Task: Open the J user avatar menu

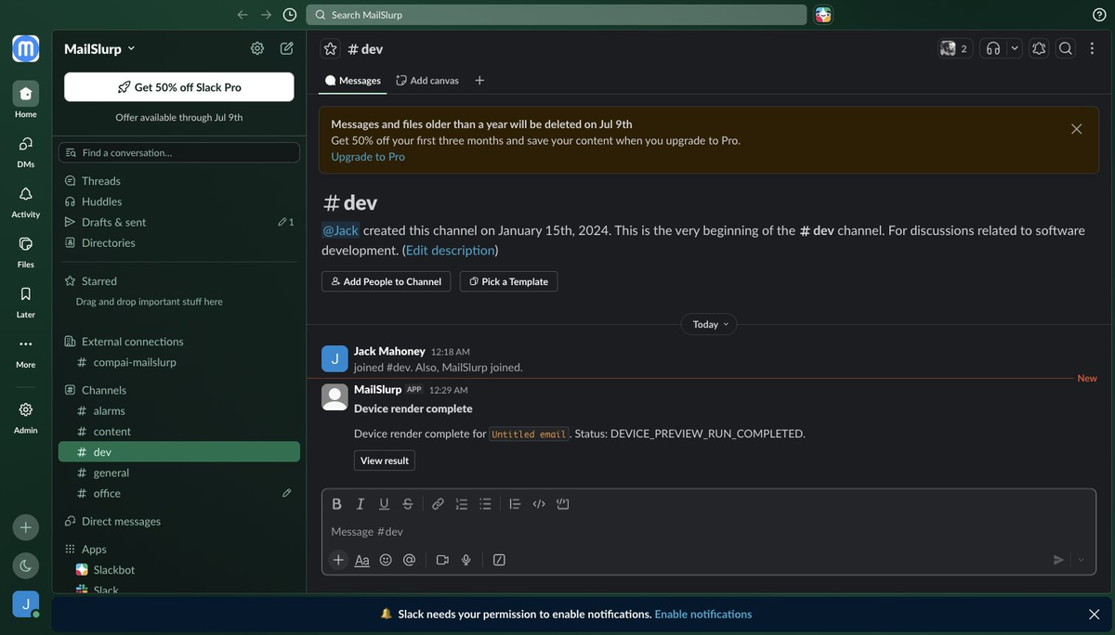Action: pos(26,603)
